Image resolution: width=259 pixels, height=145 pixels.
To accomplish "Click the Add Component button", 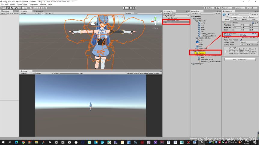I will click(x=240, y=59).
